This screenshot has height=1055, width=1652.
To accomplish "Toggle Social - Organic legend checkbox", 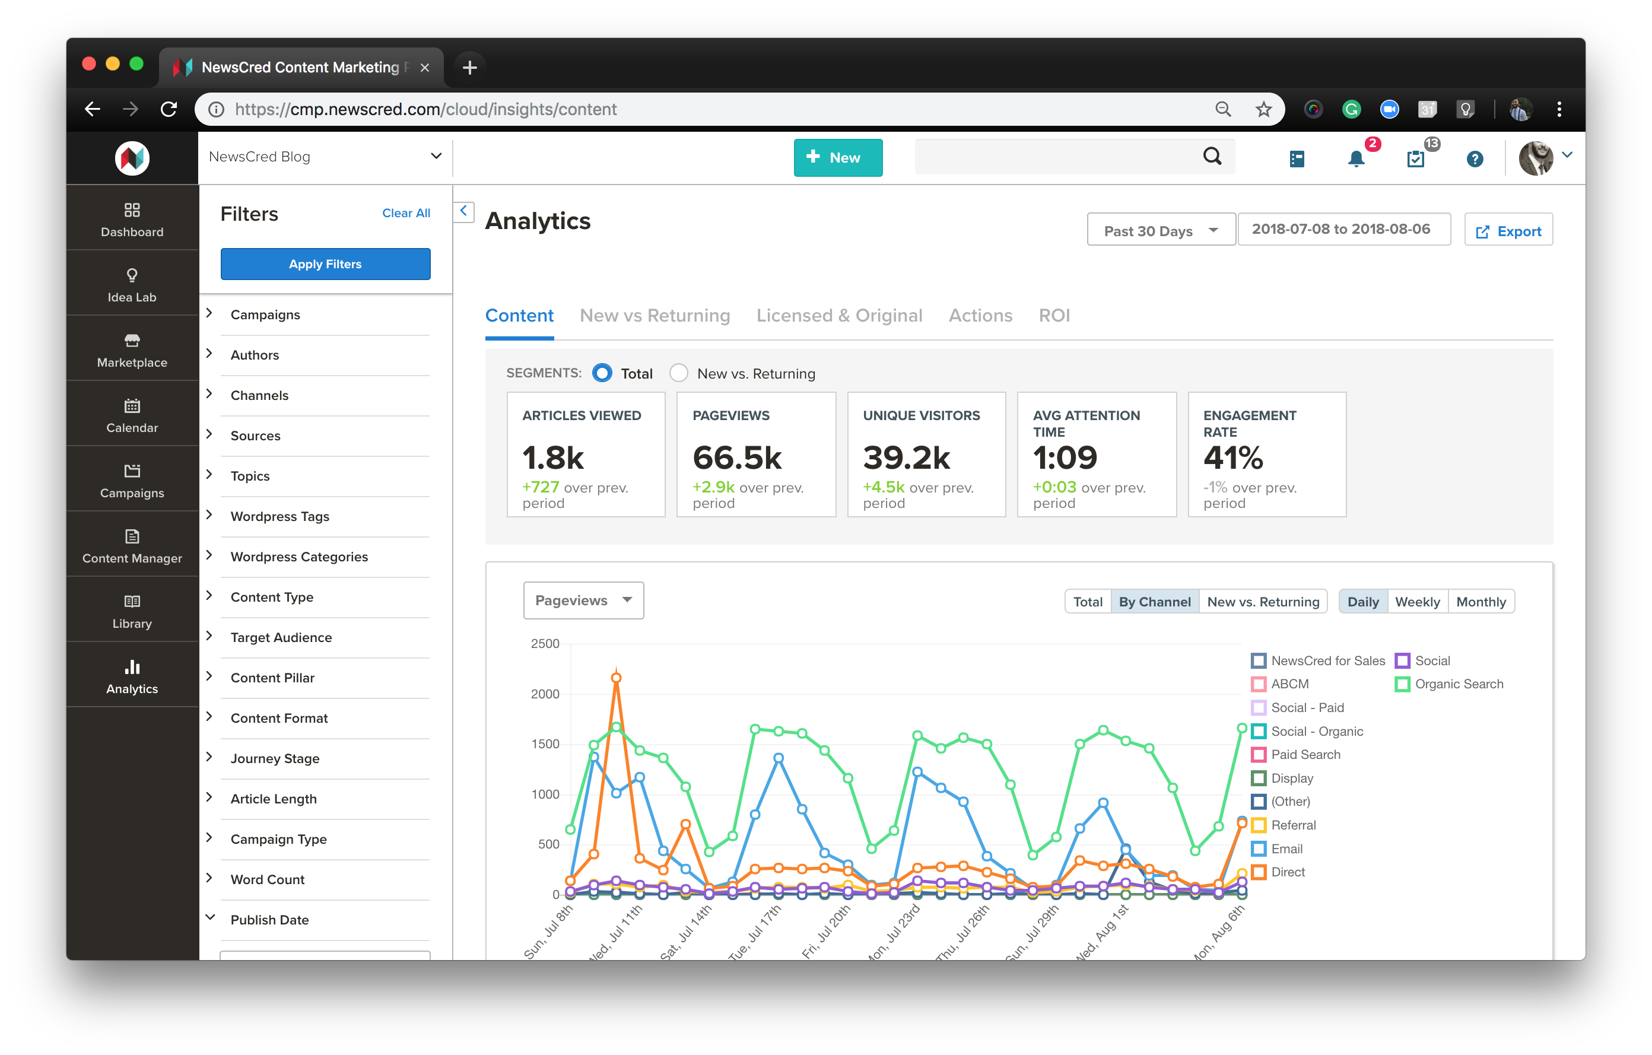I will click(x=1258, y=731).
